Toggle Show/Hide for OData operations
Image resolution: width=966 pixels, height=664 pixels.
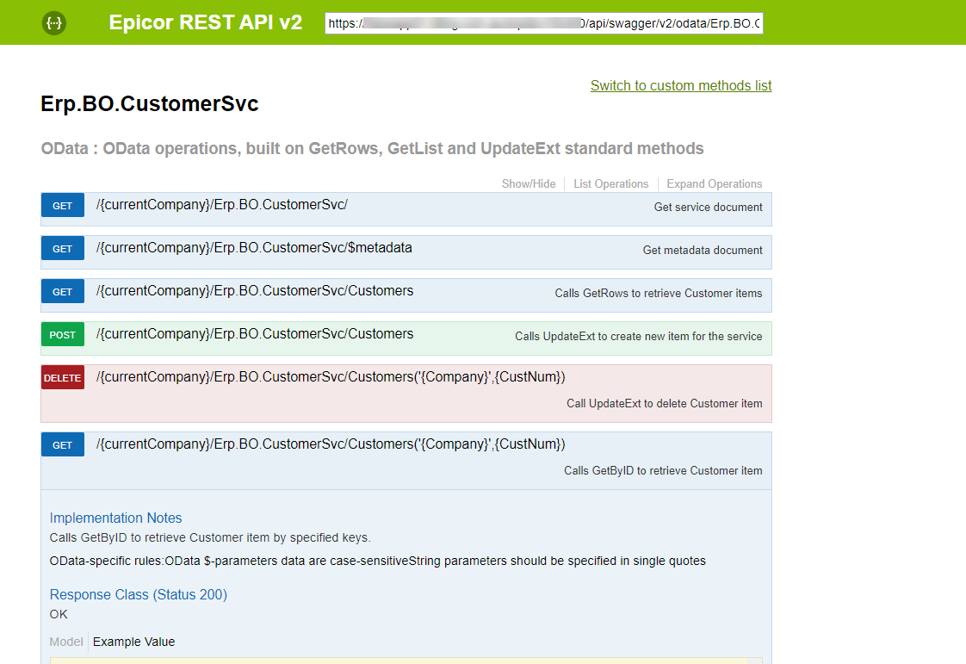528,183
